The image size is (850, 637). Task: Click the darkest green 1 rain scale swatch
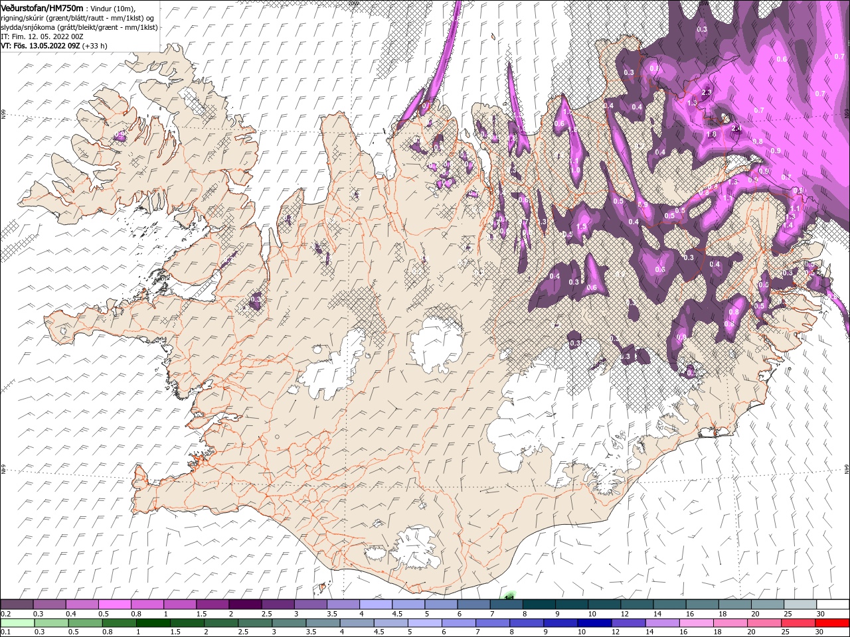(153, 623)
